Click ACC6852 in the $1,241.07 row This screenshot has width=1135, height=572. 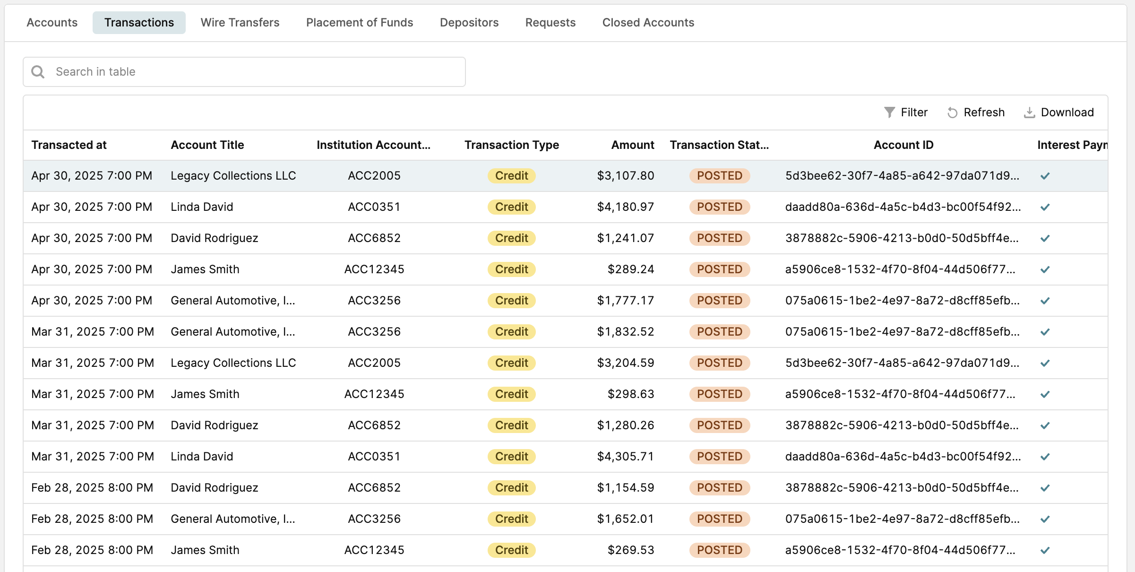[374, 238]
